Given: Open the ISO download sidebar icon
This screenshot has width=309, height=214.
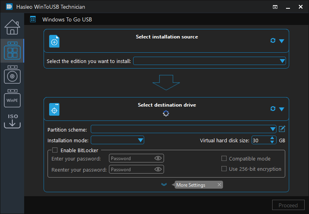Looking at the screenshot, I should click(x=12, y=121).
